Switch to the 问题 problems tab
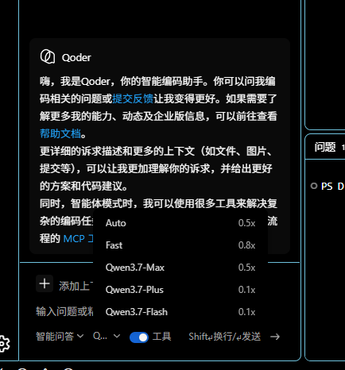345x370 pixels. [x=325, y=147]
